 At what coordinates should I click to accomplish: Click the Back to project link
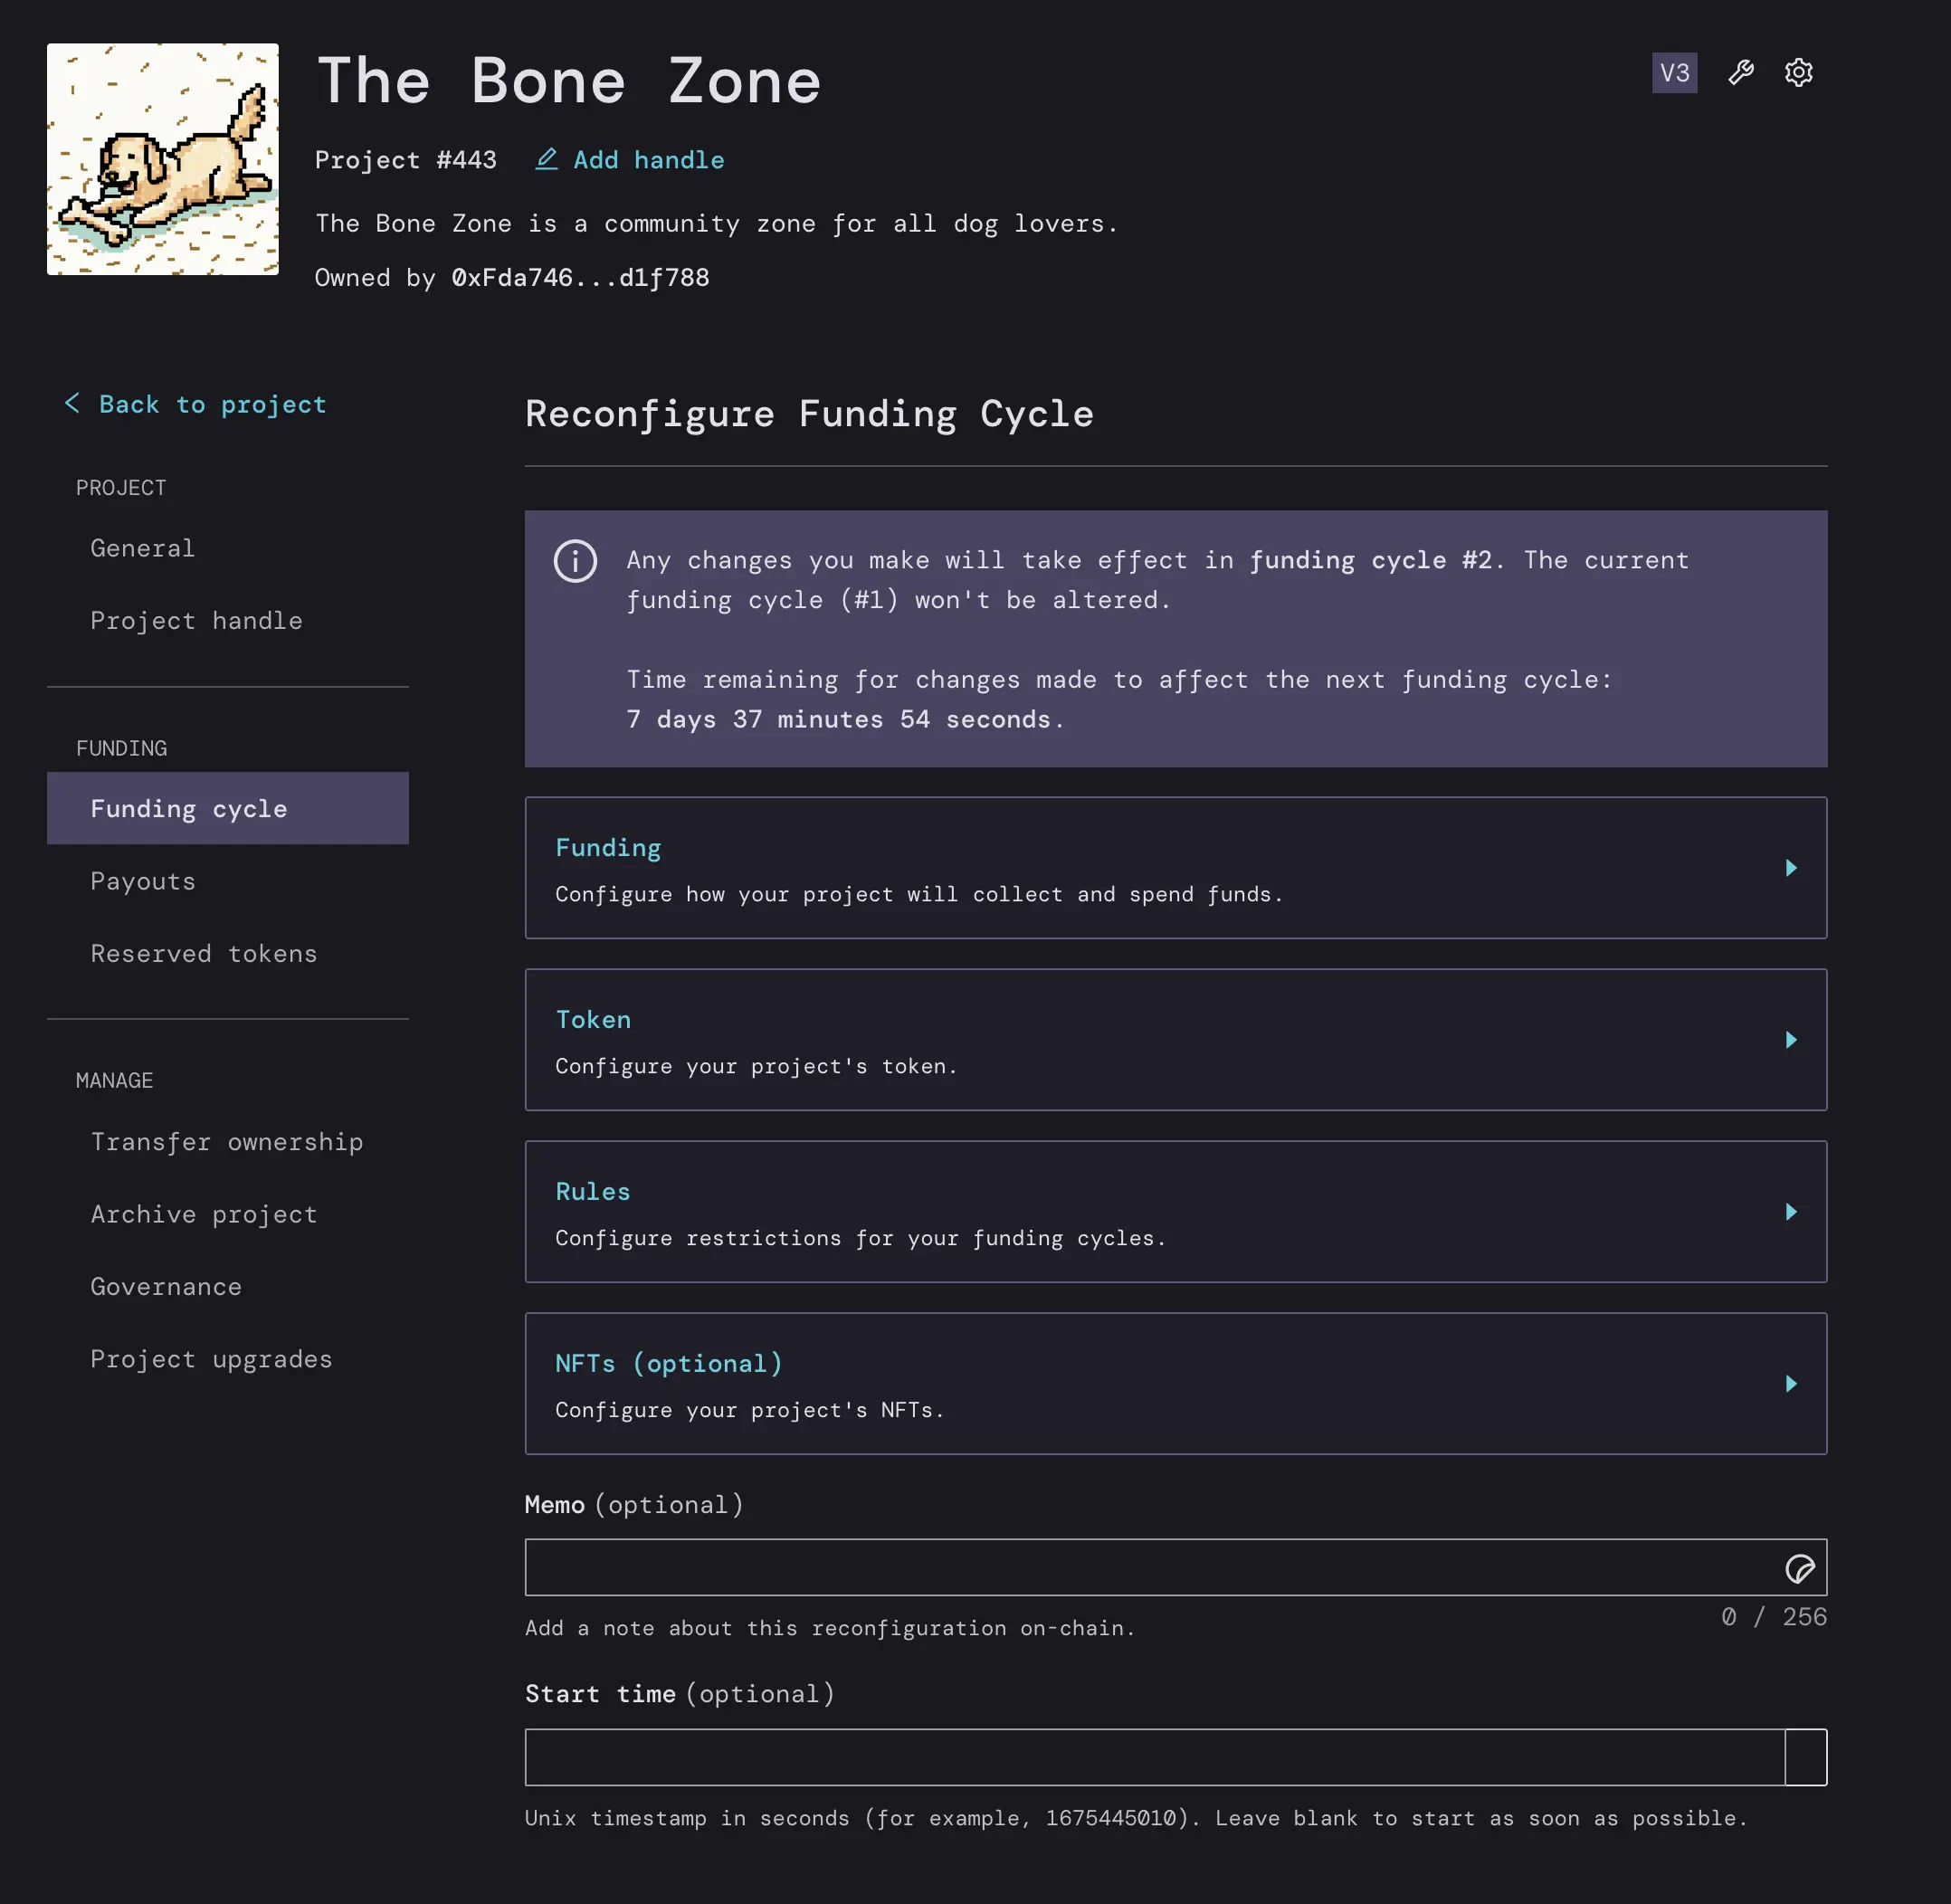pyautogui.click(x=211, y=404)
